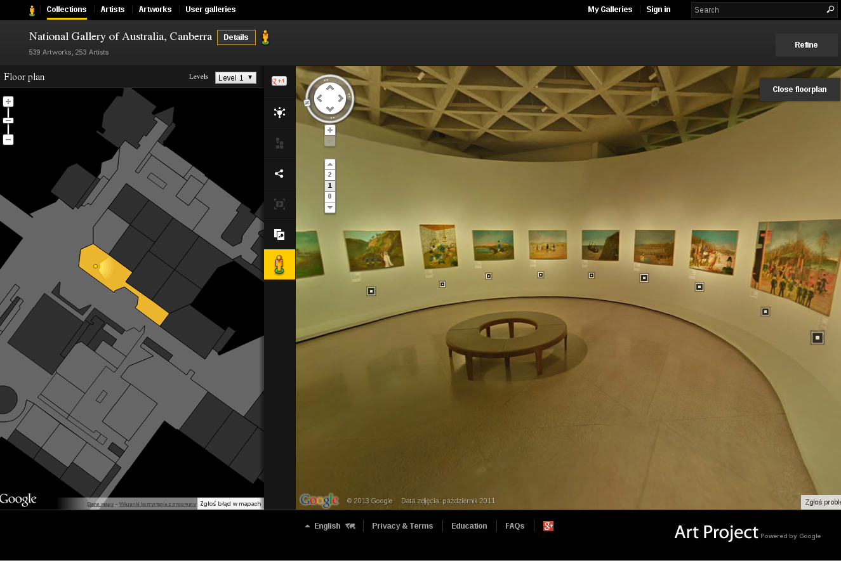
Task: Click the search magnifier icon
Action: point(830,10)
